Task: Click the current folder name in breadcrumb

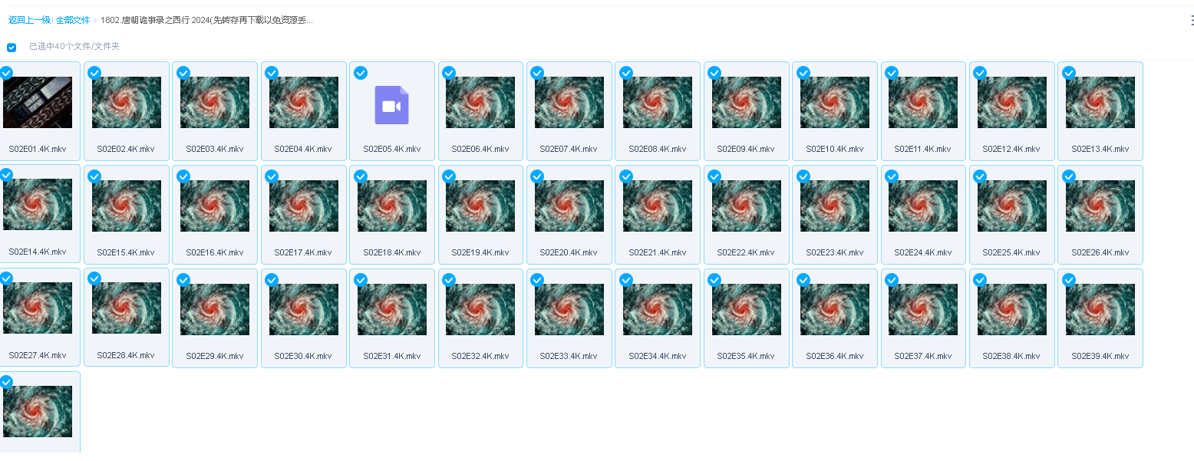Action: pos(206,20)
